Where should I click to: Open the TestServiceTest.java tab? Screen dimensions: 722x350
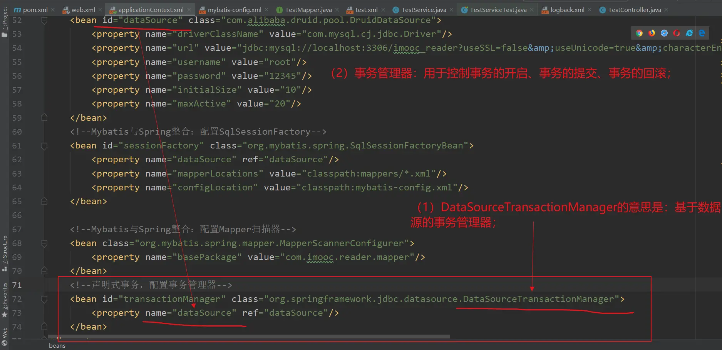(x=498, y=10)
